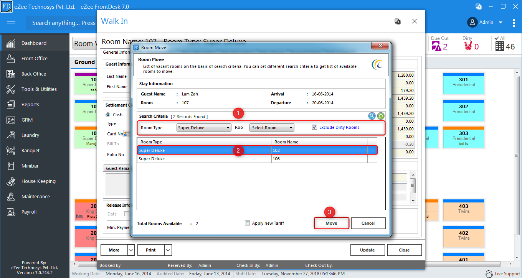Click the Banquet plate icon
This screenshot has height=278, width=522.
point(11,151)
